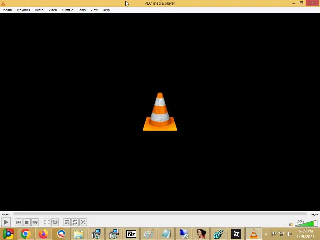
Task: Click the playback seek bar
Action: 160,214
